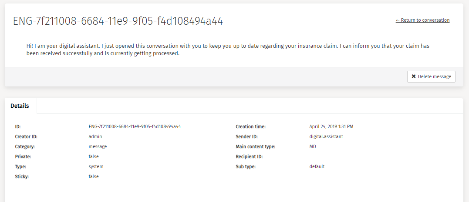Click the Private value false
The width and height of the screenshot is (469, 202).
pyautogui.click(x=94, y=157)
